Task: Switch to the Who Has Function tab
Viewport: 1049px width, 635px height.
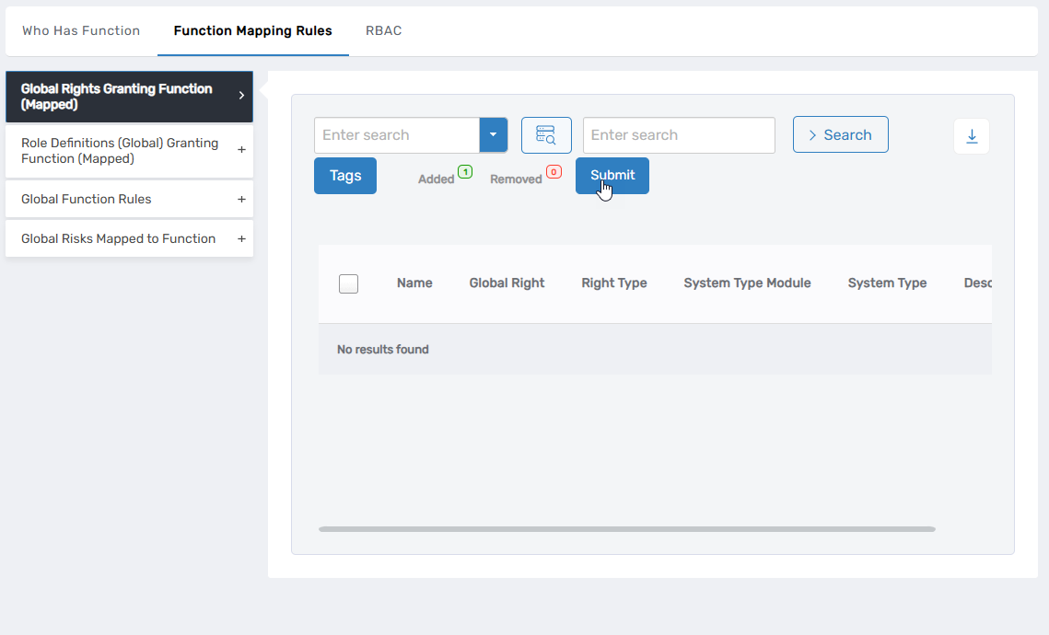Action: [81, 30]
